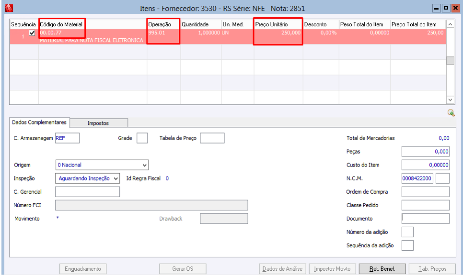
Task: Click the Grade input field
Action: tap(142, 138)
